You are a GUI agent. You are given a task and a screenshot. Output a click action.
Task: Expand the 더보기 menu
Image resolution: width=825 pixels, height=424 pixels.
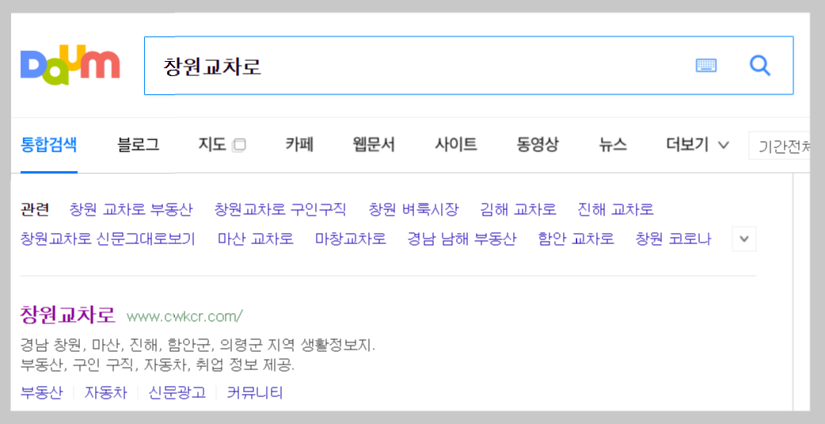698,144
